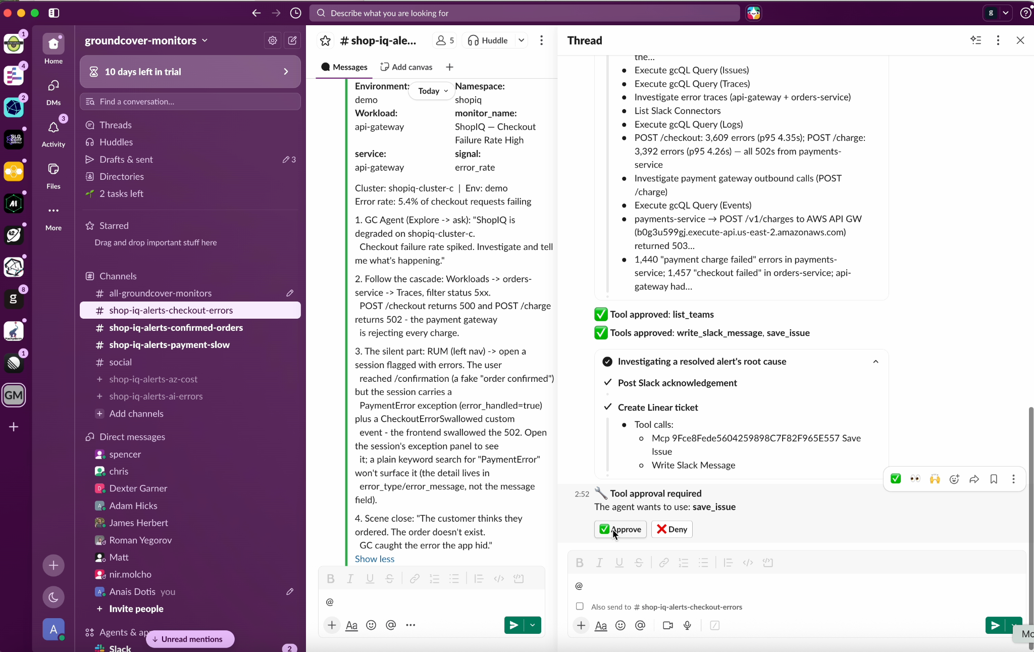
Task: Toggle underline in thread composer
Action: 619,563
